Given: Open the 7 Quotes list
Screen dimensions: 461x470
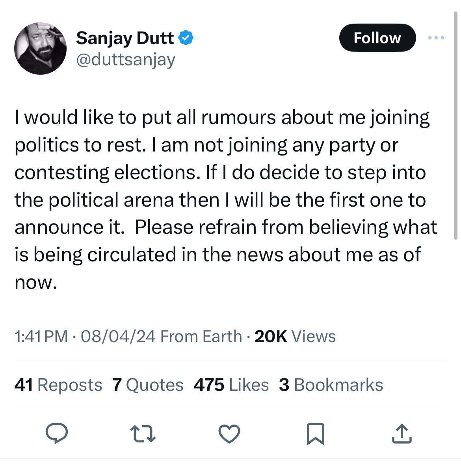Looking at the screenshot, I should pyautogui.click(x=148, y=385).
